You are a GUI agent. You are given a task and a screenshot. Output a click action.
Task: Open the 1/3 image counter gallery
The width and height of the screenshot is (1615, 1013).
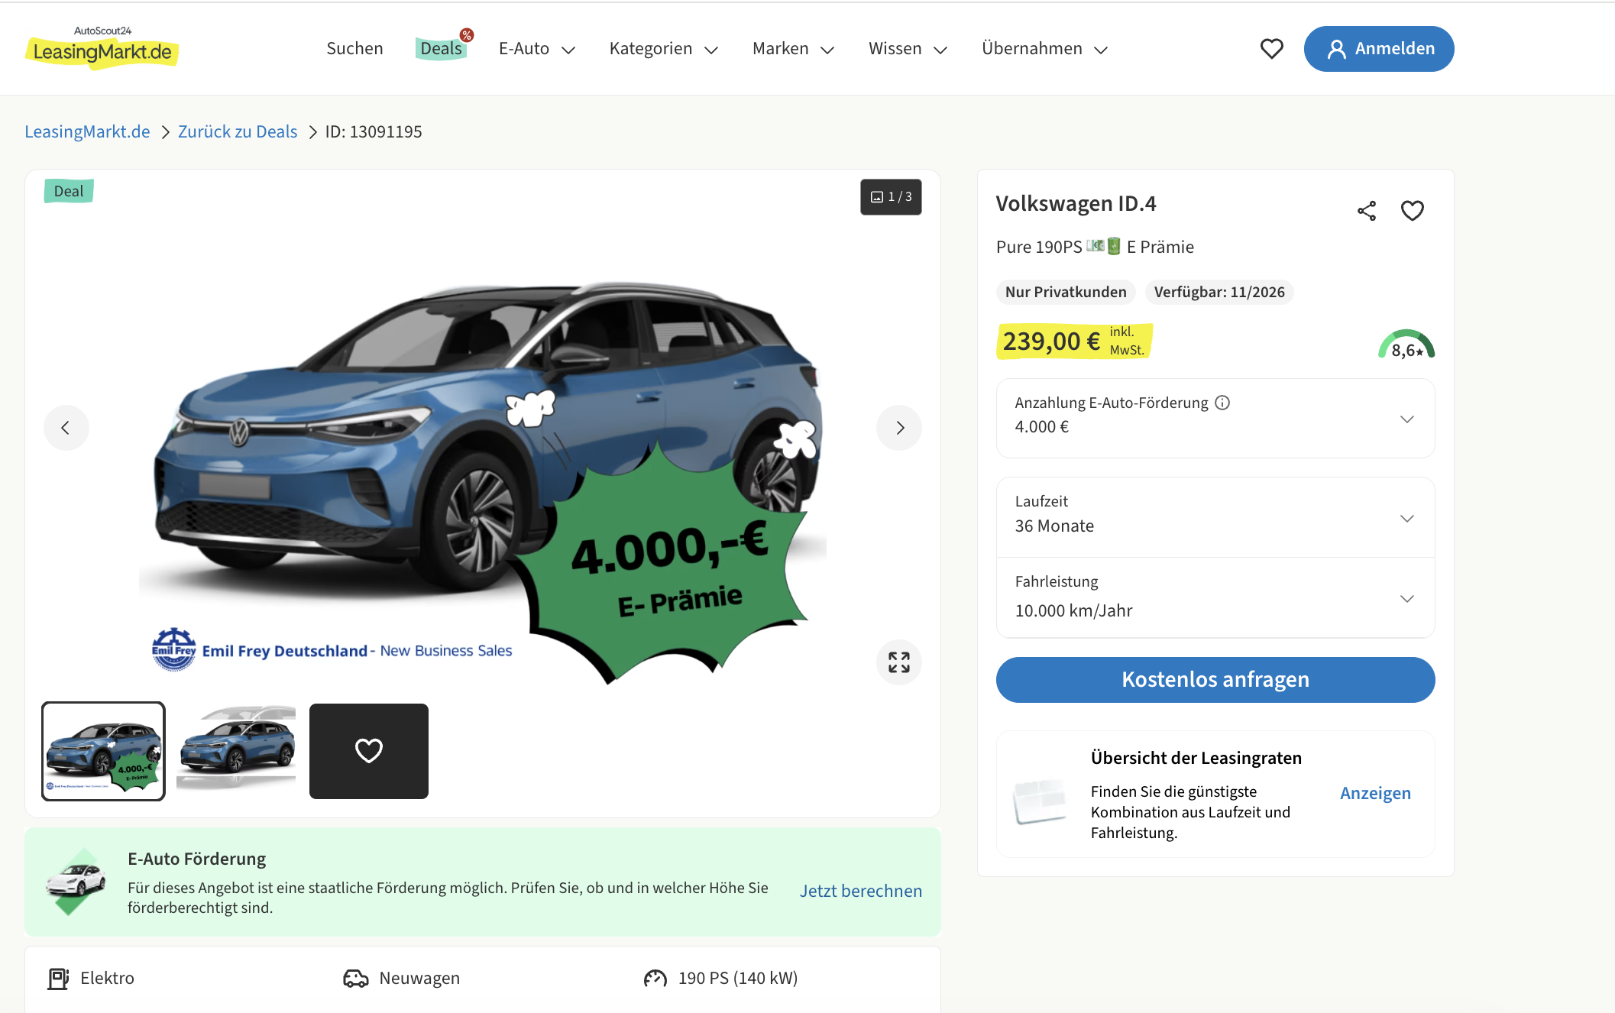tap(891, 197)
